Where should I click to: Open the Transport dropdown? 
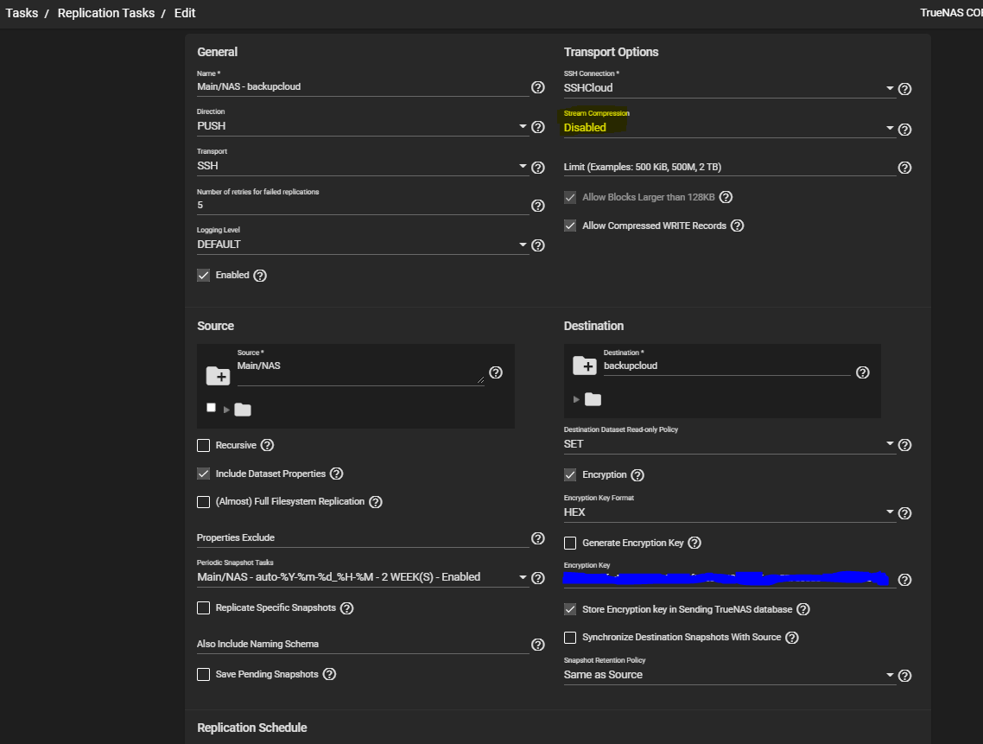click(363, 166)
